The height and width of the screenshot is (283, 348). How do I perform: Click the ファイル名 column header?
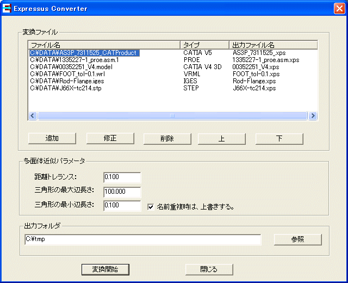click(x=103, y=45)
